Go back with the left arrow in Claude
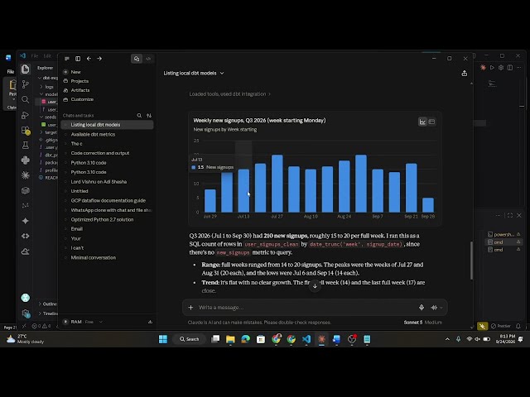The image size is (530, 397). tap(89, 59)
